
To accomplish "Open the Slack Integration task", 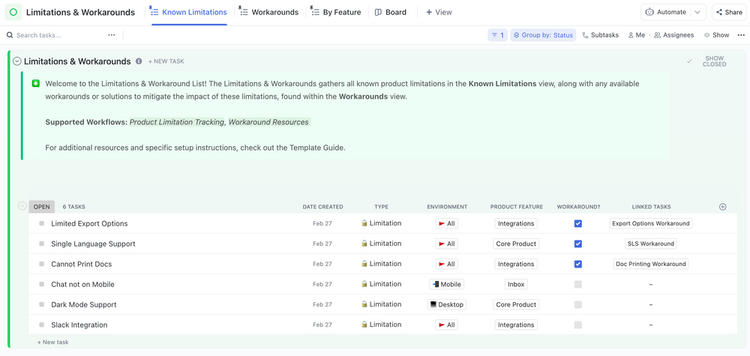I will (79, 325).
